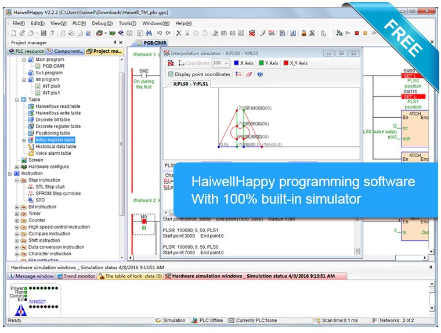Collapse the Step instruction node
Image resolution: width=441 pixels, height=333 pixels.
click(17, 180)
